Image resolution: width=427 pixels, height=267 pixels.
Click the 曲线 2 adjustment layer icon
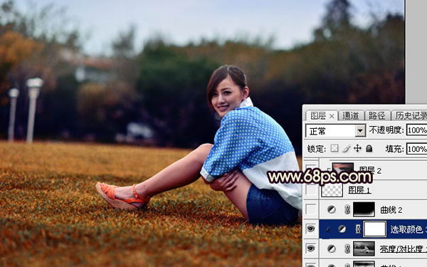pos(331,209)
